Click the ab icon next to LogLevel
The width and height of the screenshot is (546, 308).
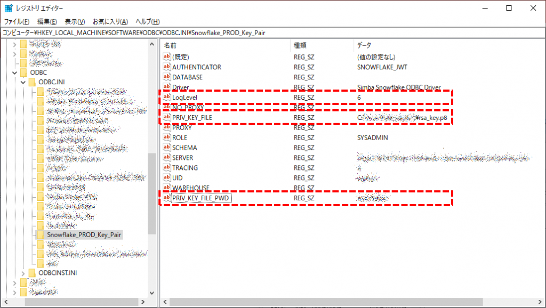pyautogui.click(x=166, y=98)
